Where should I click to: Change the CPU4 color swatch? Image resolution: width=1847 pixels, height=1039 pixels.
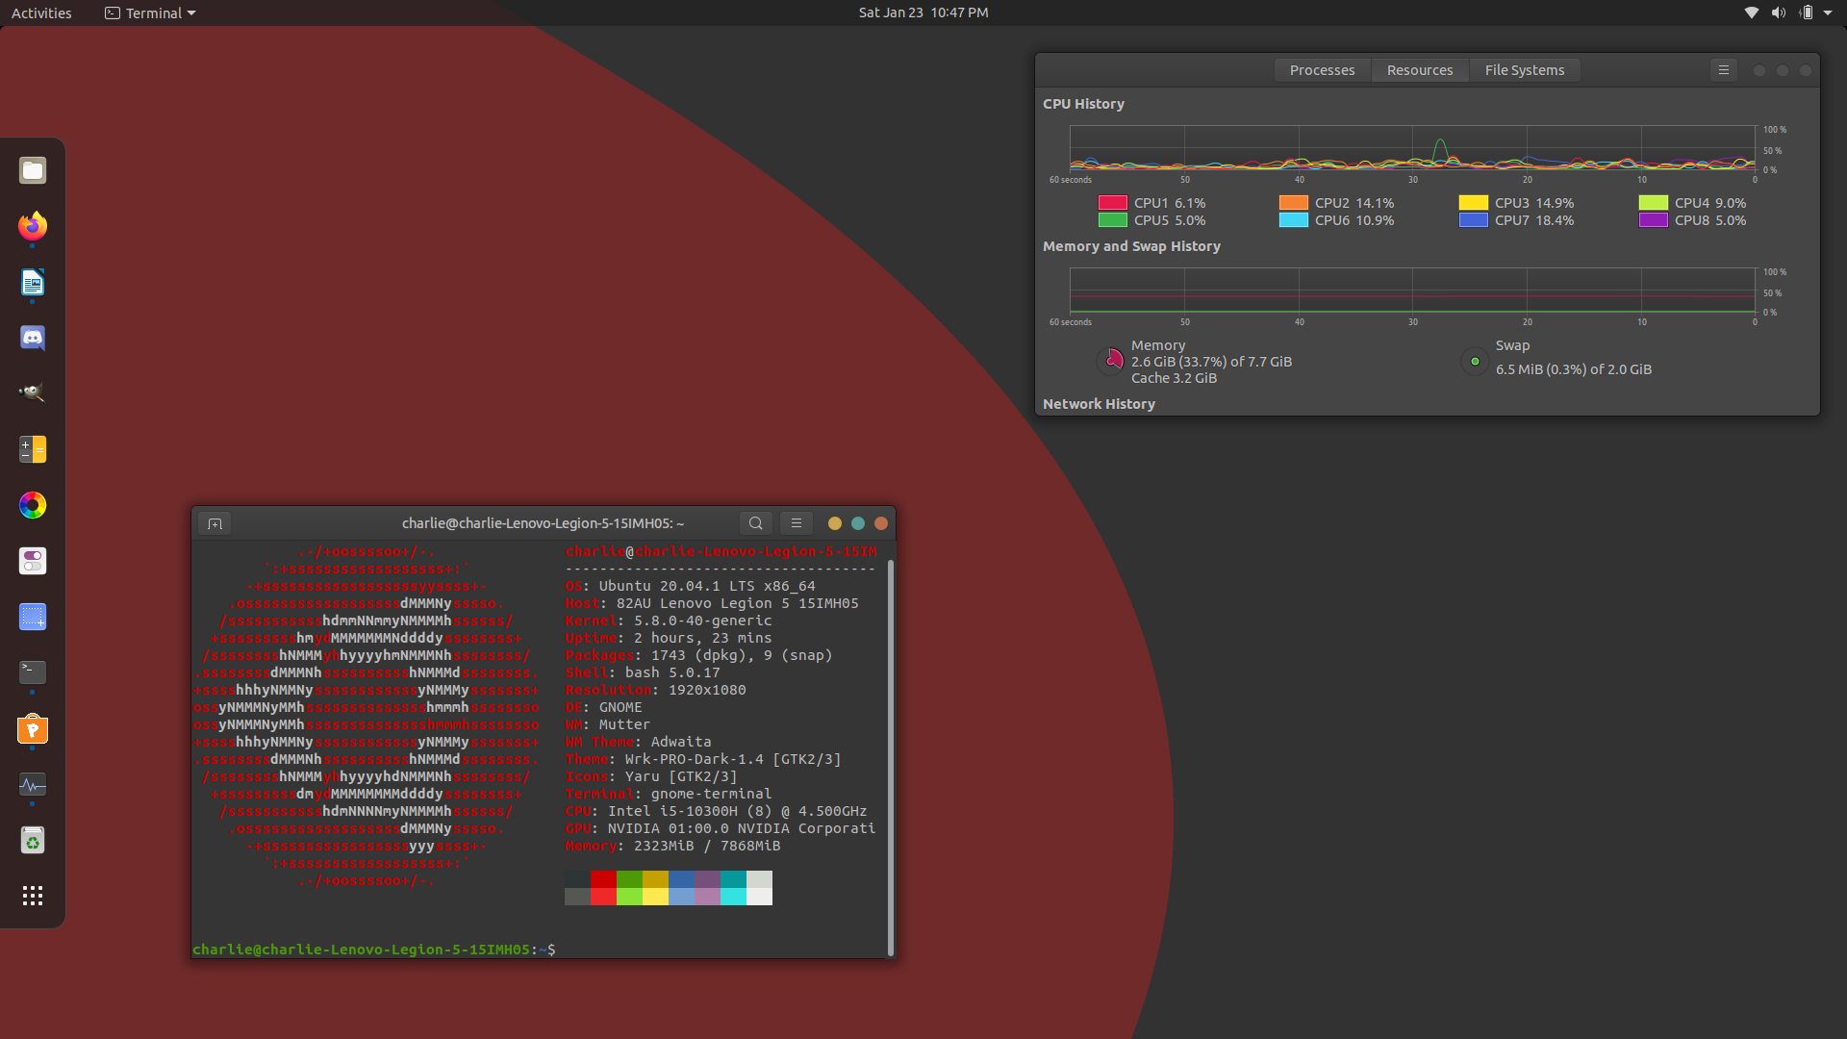pyautogui.click(x=1653, y=203)
